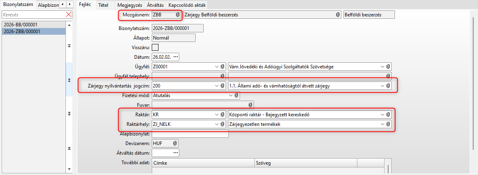
Task: Clear the Keresés search with red X
Action: (x=69, y=14)
